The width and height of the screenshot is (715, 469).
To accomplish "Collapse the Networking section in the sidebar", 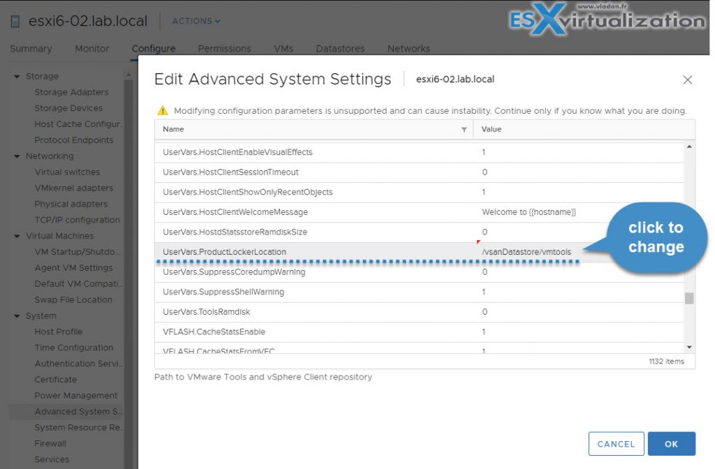I will [17, 156].
